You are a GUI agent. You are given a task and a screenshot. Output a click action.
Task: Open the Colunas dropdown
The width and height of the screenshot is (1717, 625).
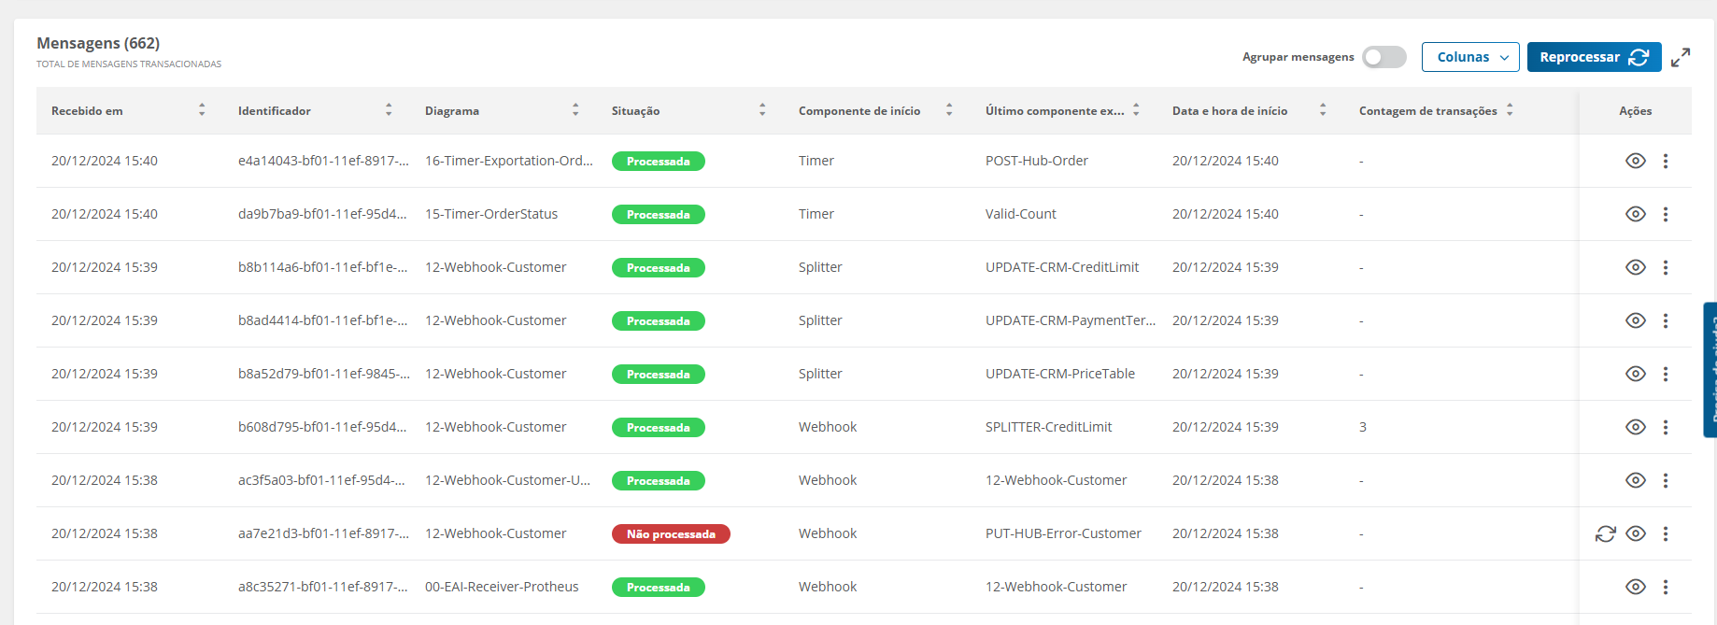pos(1470,57)
